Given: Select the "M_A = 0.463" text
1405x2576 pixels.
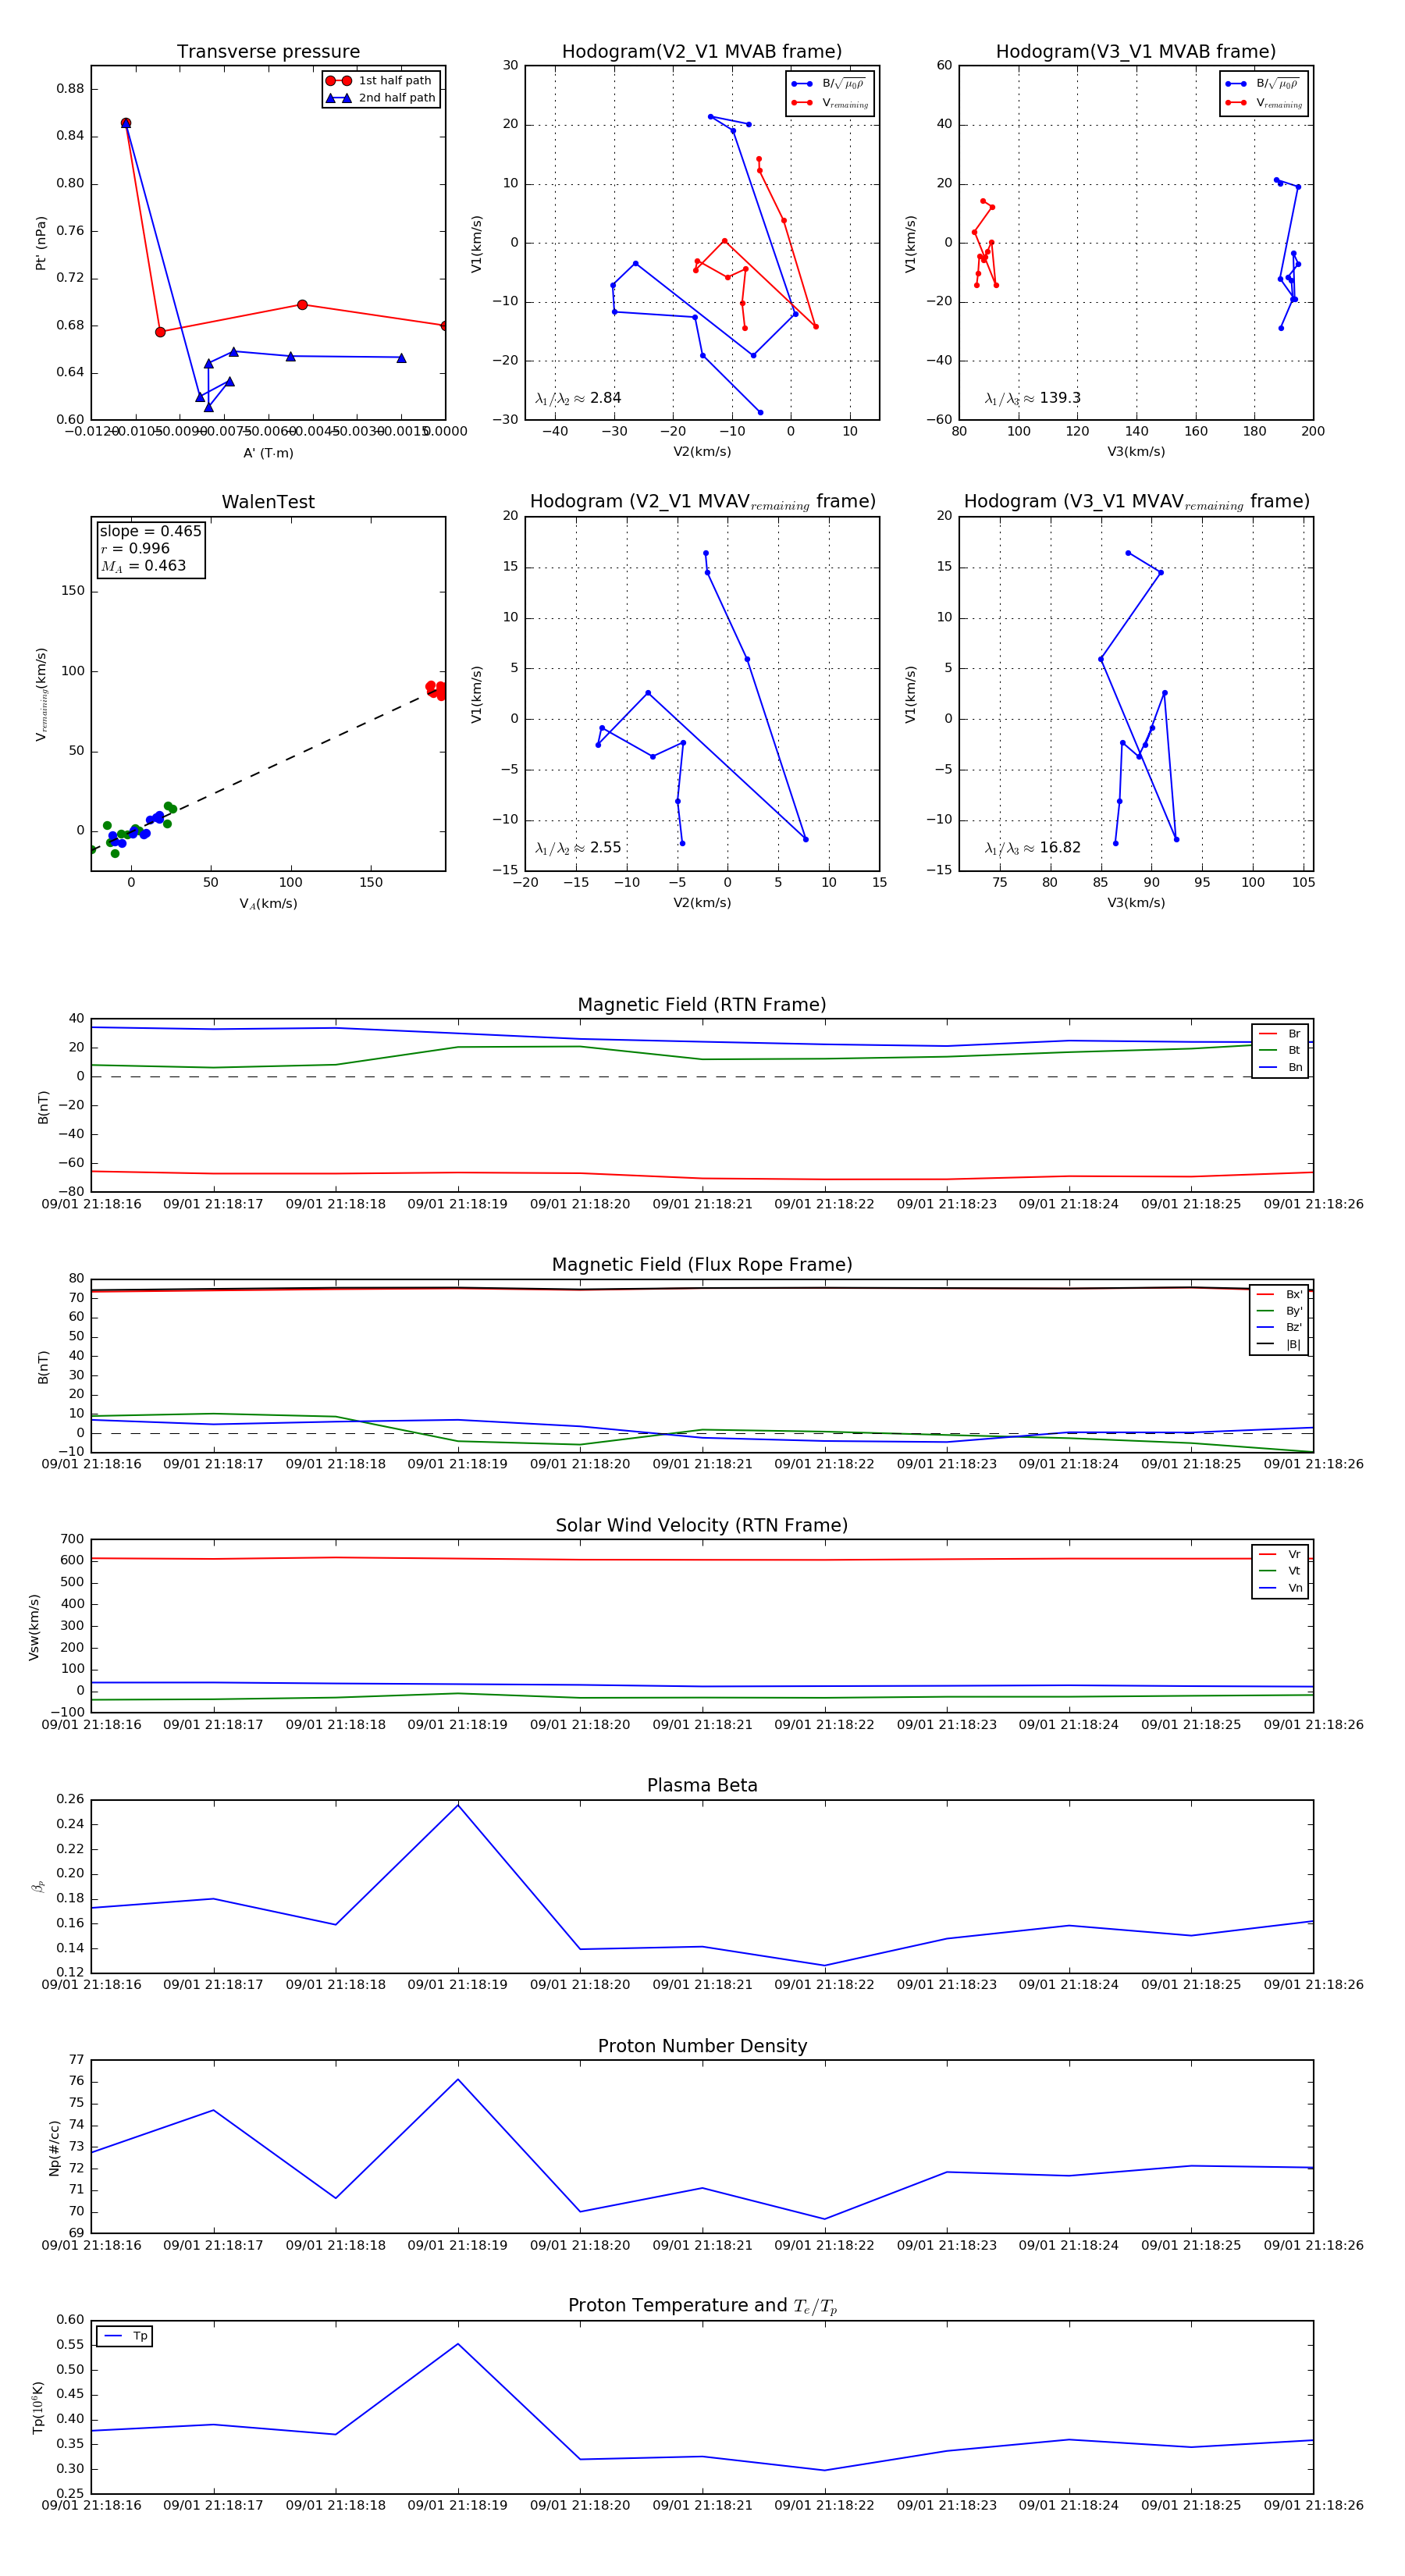Looking at the screenshot, I should point(143,566).
